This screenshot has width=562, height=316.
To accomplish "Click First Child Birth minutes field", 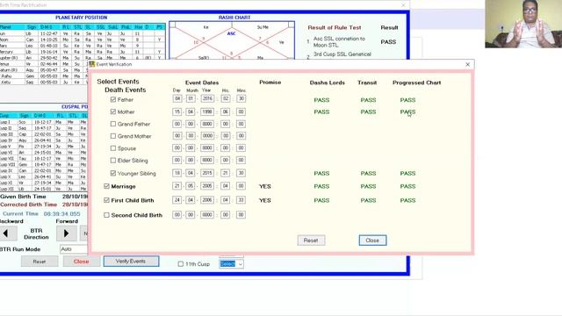I will point(241,200).
